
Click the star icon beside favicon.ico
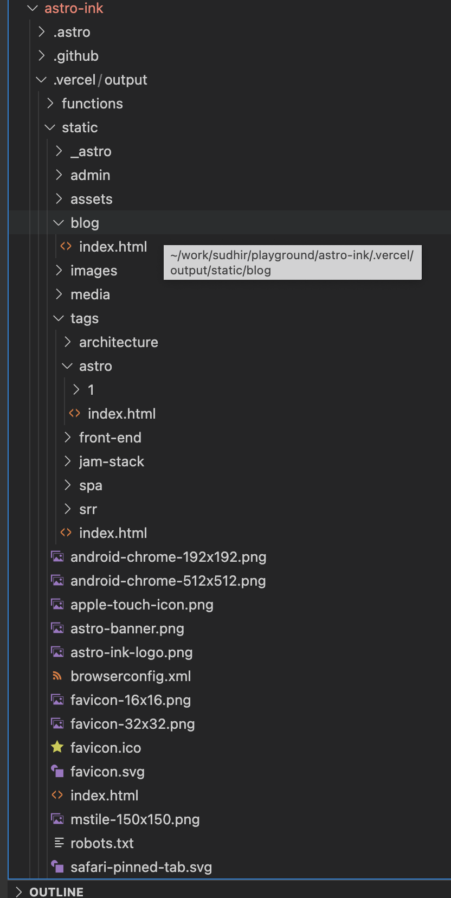click(57, 747)
